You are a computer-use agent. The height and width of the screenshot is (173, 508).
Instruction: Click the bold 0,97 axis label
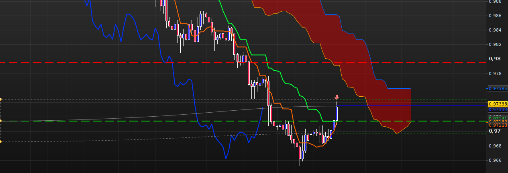click(494, 131)
